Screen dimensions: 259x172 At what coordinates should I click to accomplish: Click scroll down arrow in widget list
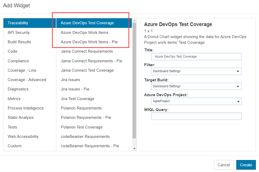pyautogui.click(x=134, y=149)
